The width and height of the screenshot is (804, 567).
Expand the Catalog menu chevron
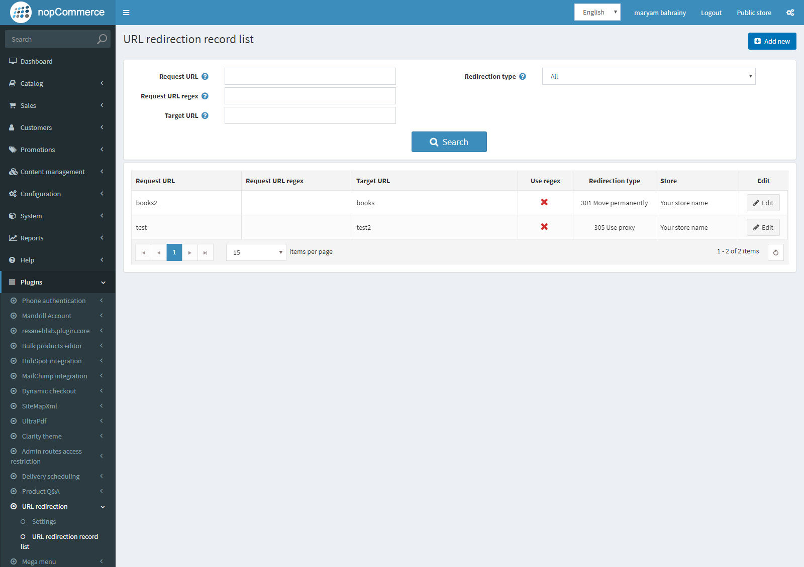[x=102, y=83]
